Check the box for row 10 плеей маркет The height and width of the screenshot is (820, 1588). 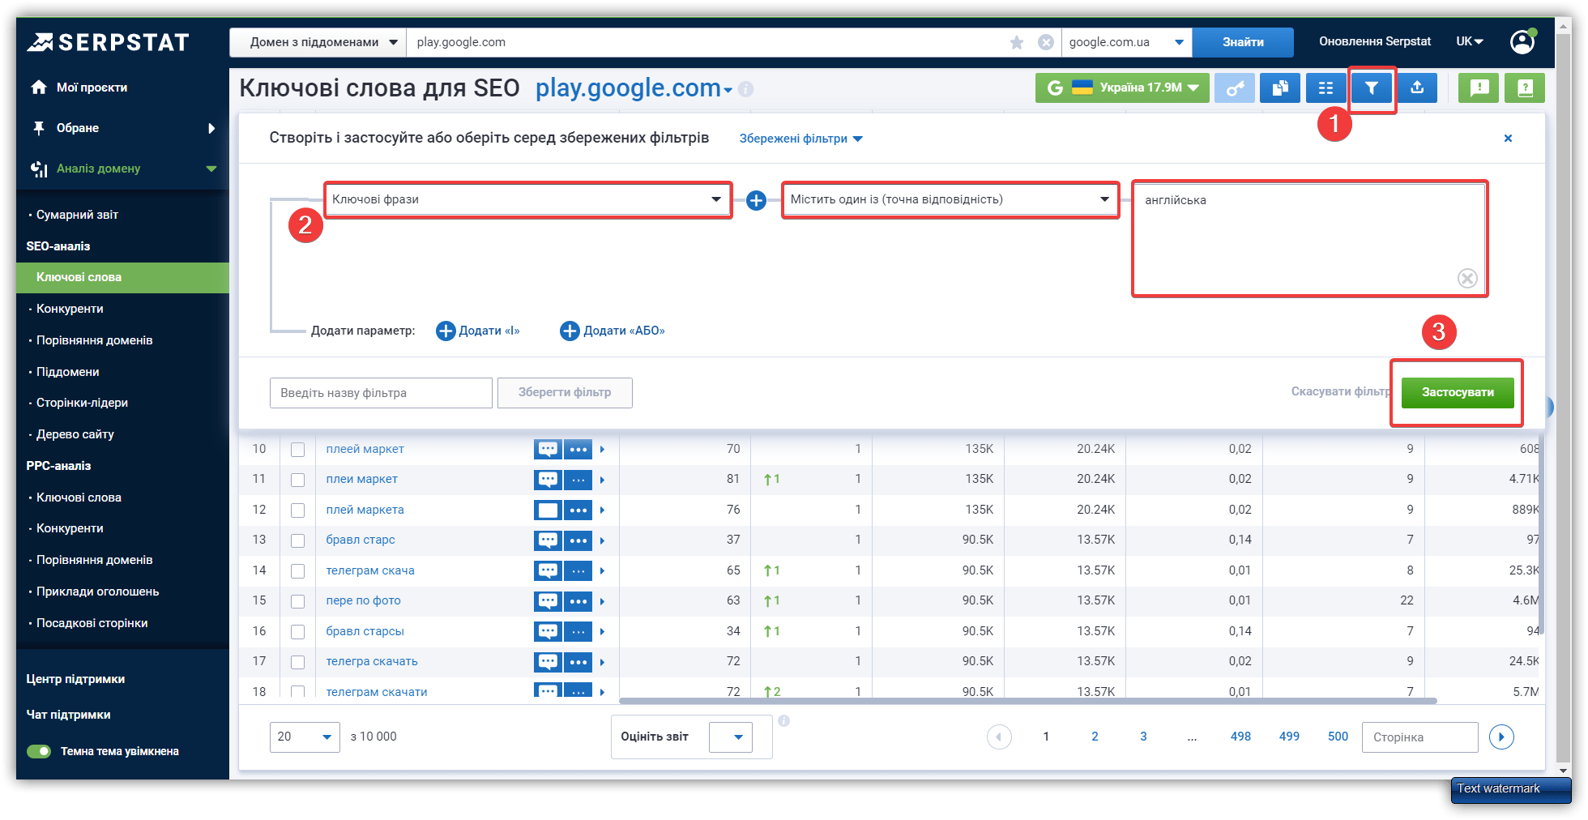pyautogui.click(x=298, y=450)
